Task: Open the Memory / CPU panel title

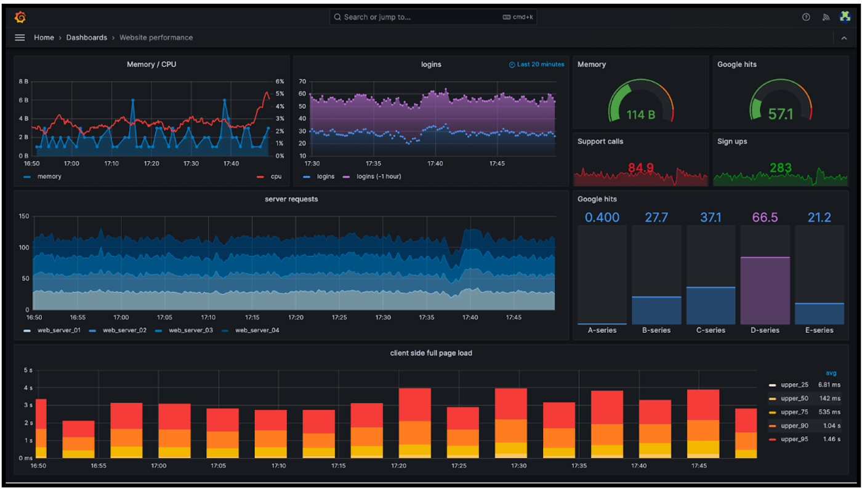Action: coord(151,64)
